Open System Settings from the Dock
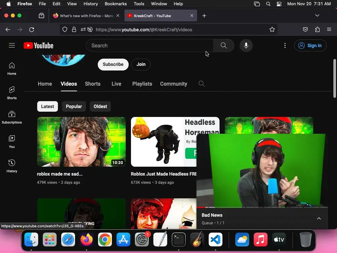The height and width of the screenshot is (253, 337). 142,239
